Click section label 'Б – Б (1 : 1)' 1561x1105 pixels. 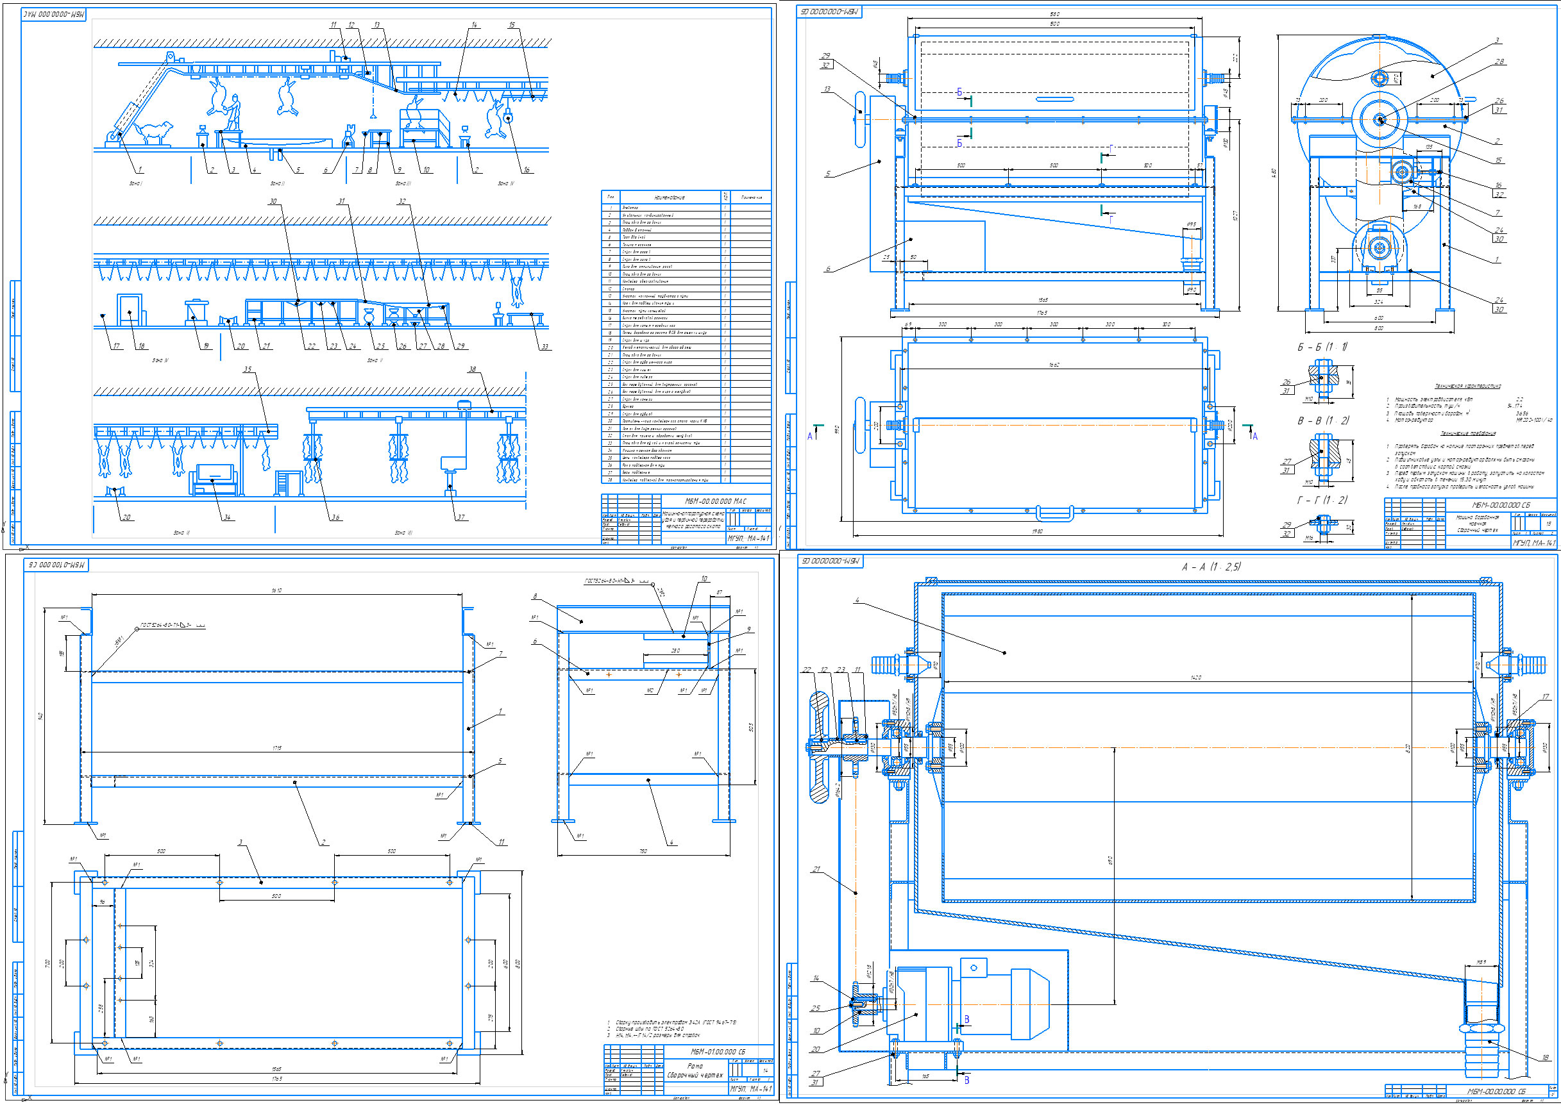[1321, 347]
